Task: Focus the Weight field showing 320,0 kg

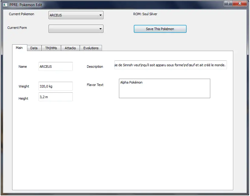Action: coord(56,86)
